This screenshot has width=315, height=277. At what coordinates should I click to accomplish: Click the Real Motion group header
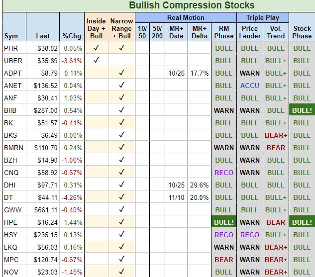186,18
